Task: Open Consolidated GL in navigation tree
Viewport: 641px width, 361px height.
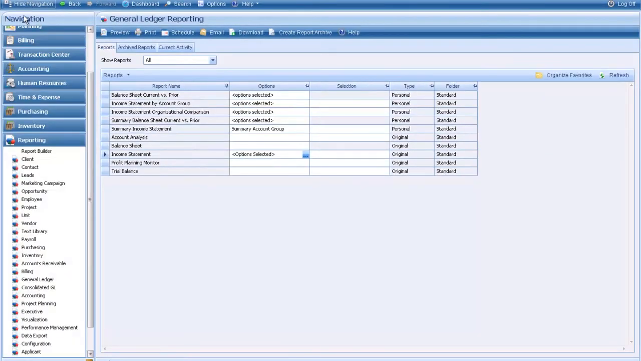Action: tap(39, 288)
